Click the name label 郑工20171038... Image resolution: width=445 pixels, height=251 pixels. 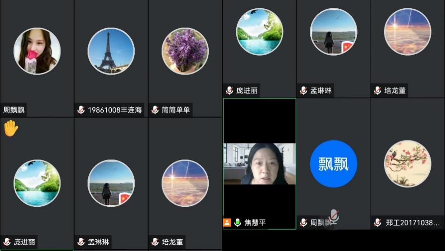point(413,222)
